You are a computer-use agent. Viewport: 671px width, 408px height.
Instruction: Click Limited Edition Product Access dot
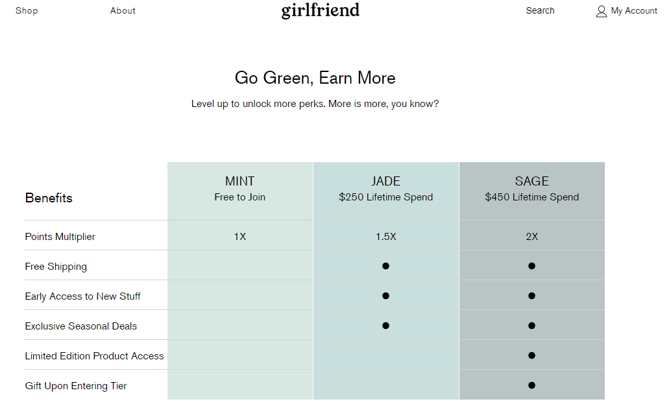tap(531, 355)
